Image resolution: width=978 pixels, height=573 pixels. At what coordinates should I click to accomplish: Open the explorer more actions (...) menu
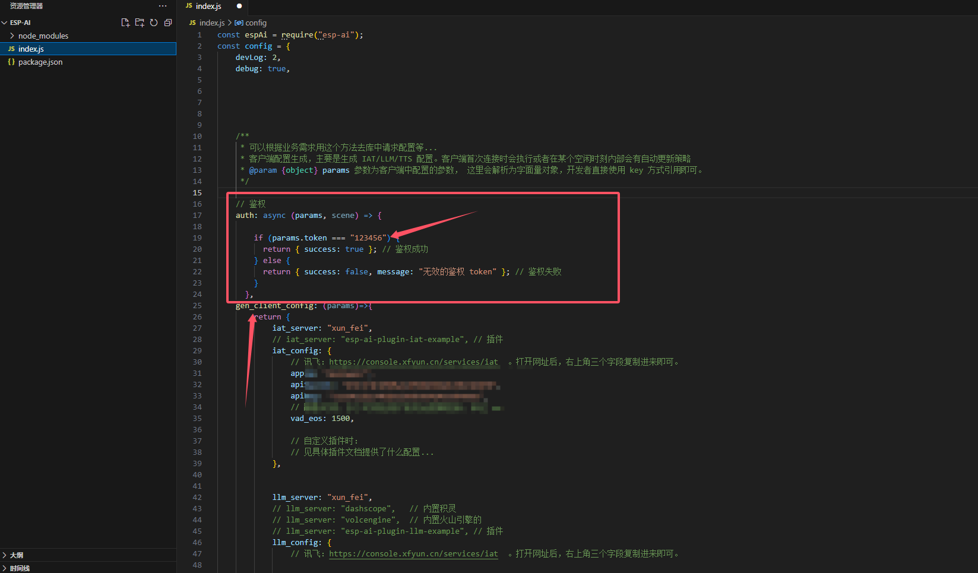163,6
